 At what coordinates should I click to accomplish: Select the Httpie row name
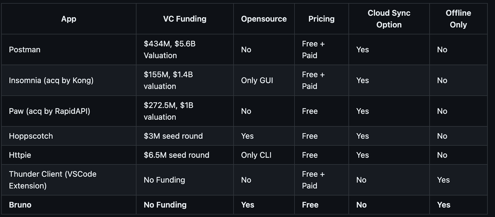pyautogui.click(x=20, y=155)
